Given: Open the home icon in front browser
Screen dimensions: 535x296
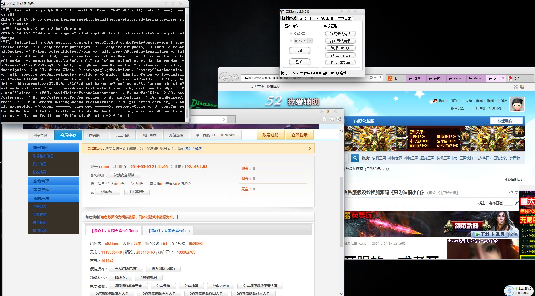Looking at the screenshot, I should click(325, 119).
